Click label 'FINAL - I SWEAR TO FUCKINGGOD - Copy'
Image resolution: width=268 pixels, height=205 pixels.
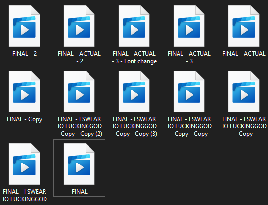(244, 126)
